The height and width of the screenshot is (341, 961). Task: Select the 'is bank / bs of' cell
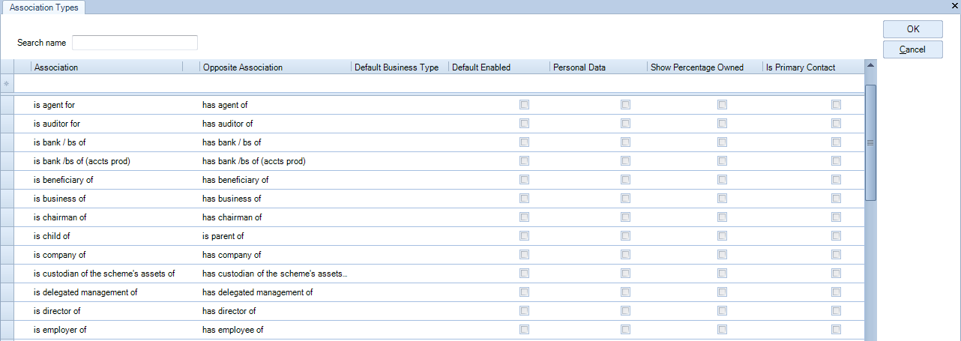(x=106, y=142)
